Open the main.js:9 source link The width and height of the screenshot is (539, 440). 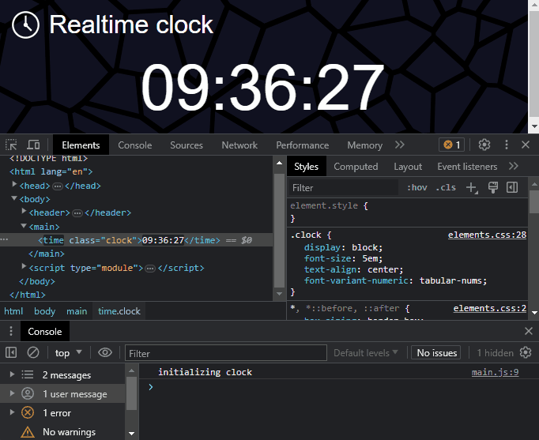495,372
